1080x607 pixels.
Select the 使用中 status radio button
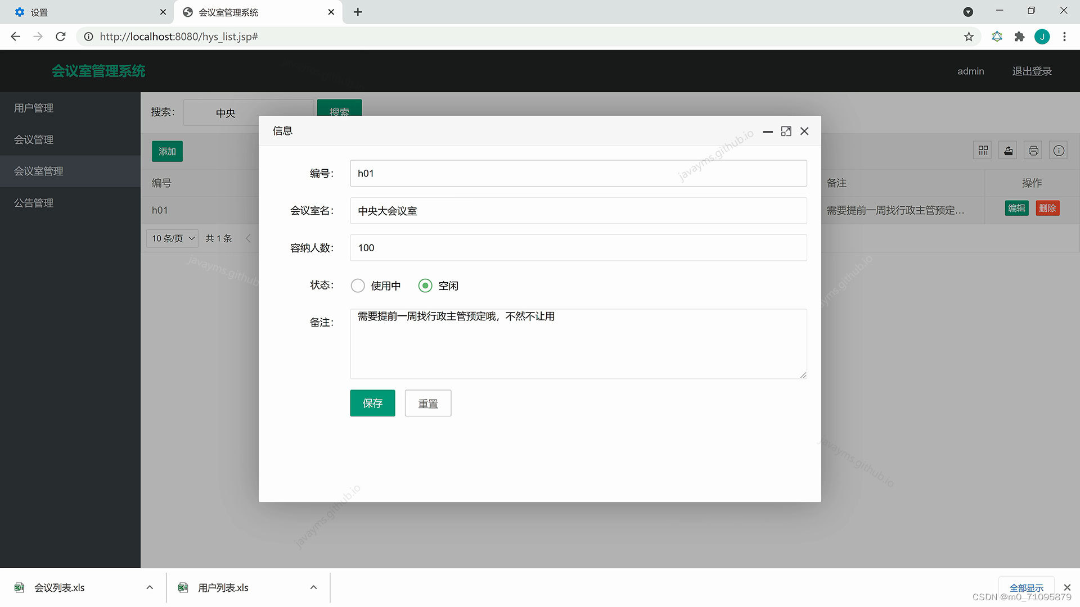click(358, 286)
